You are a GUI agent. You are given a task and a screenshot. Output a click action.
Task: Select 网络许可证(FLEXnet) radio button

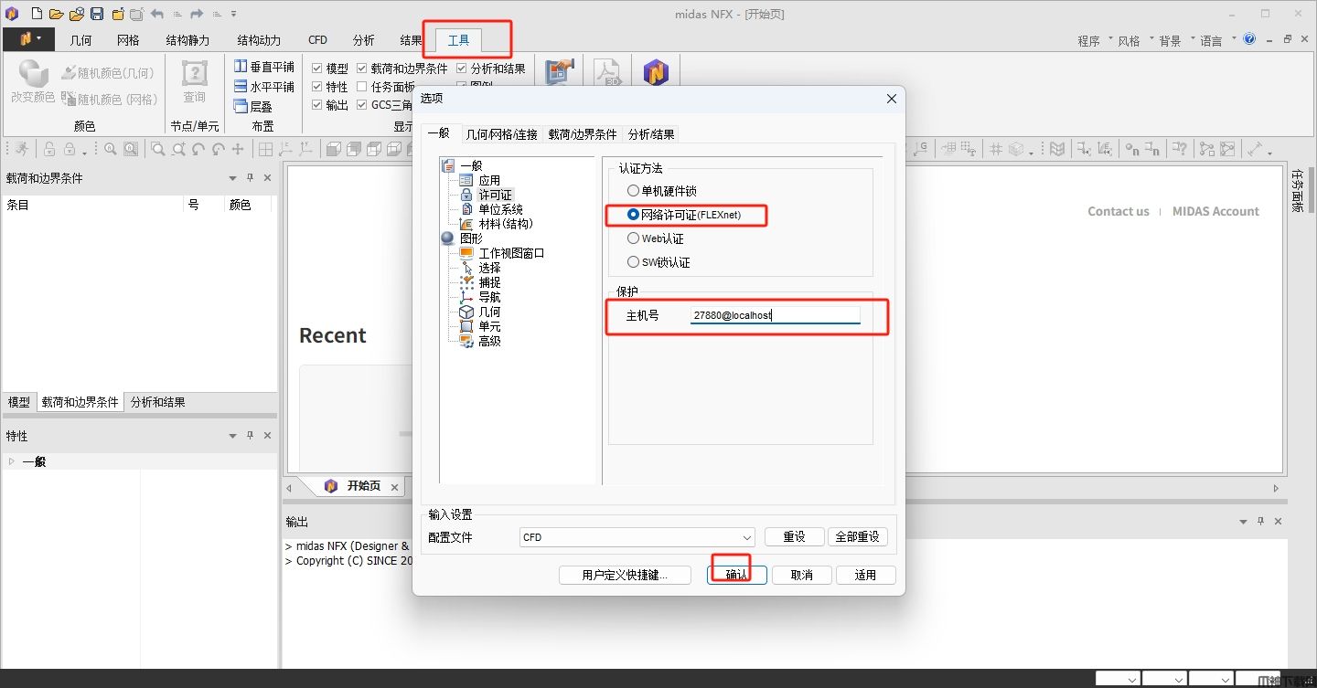click(633, 215)
